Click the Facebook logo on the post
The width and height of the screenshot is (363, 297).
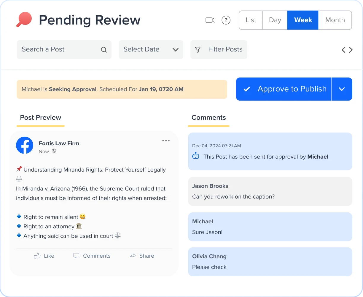point(25,145)
